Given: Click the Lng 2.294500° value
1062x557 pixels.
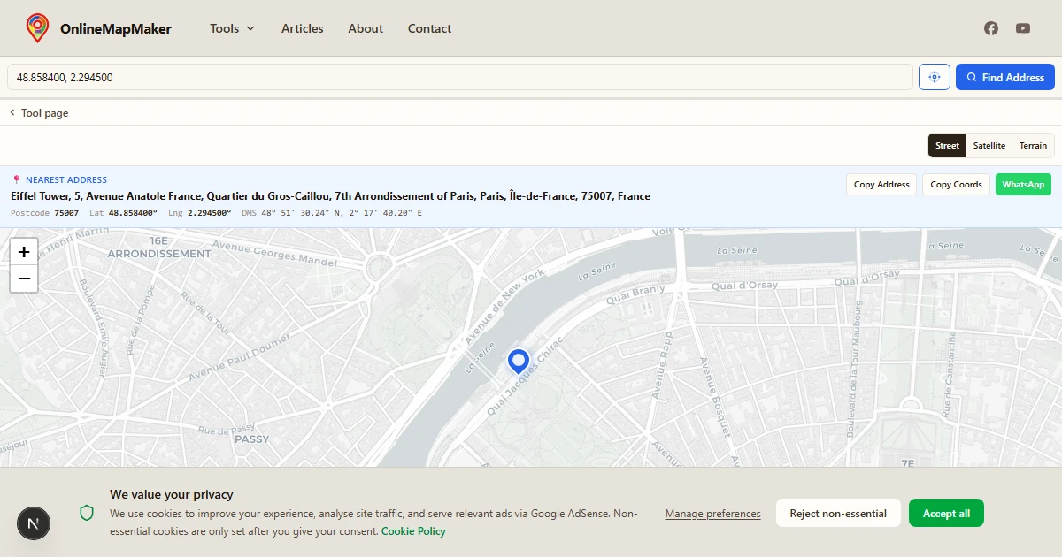Looking at the screenshot, I should 209,213.
